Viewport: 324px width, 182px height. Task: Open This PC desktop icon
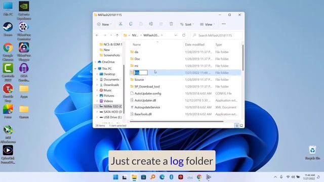pyautogui.click(x=8, y=9)
